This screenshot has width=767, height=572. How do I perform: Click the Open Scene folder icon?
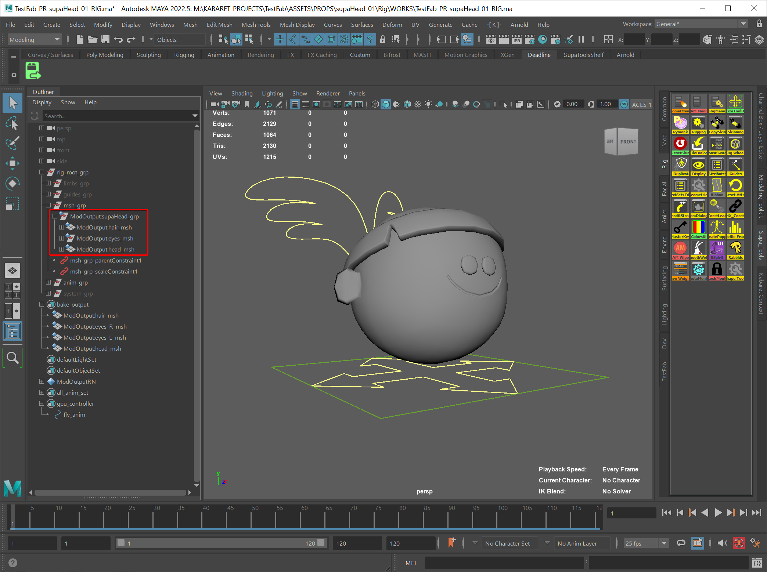pyautogui.click(x=93, y=39)
